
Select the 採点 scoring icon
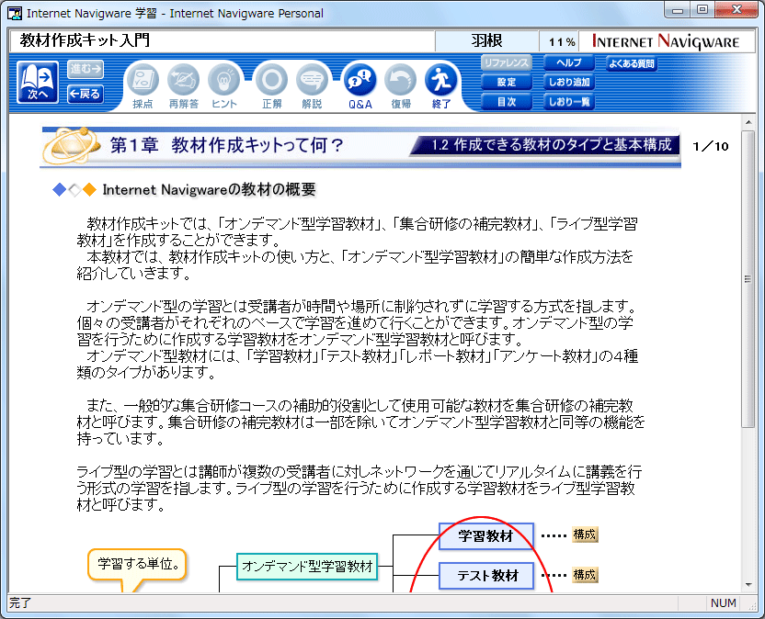[143, 85]
